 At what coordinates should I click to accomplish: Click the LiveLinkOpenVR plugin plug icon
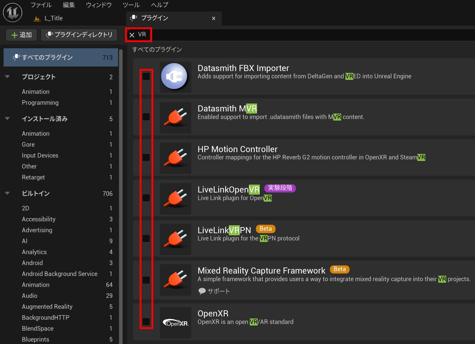coord(175,199)
